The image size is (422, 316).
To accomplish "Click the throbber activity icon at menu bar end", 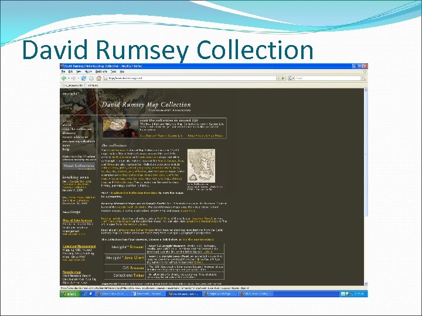I will [365, 72].
